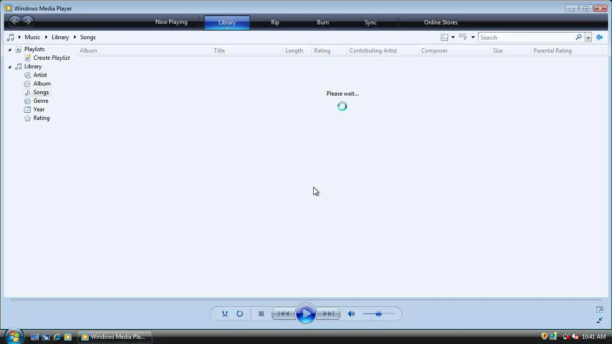The width and height of the screenshot is (612, 344).
Task: Go to the previous track
Action: click(x=284, y=314)
